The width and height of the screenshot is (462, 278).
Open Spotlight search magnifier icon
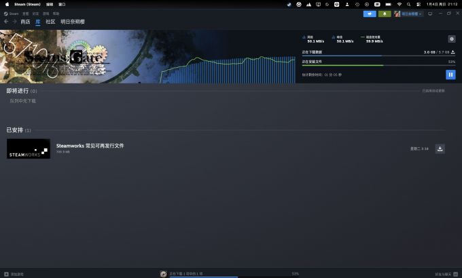(x=409, y=5)
